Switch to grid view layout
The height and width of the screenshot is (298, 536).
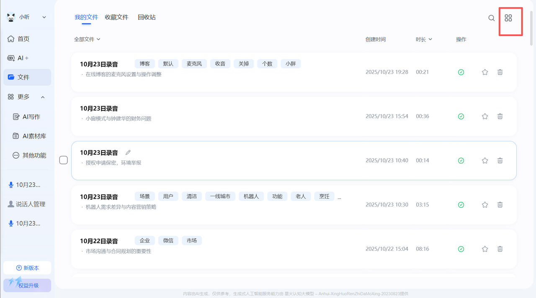[508, 18]
